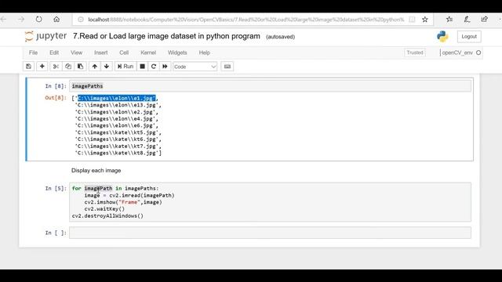
Task: Move selected cell down arrow
Action: [107, 67]
